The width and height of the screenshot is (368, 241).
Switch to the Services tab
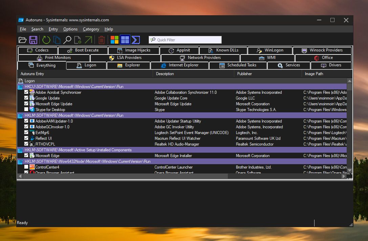pyautogui.click(x=289, y=65)
